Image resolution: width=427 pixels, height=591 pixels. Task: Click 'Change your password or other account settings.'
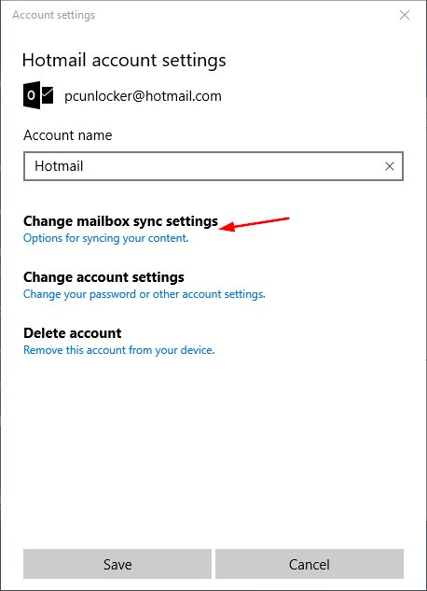coord(145,294)
